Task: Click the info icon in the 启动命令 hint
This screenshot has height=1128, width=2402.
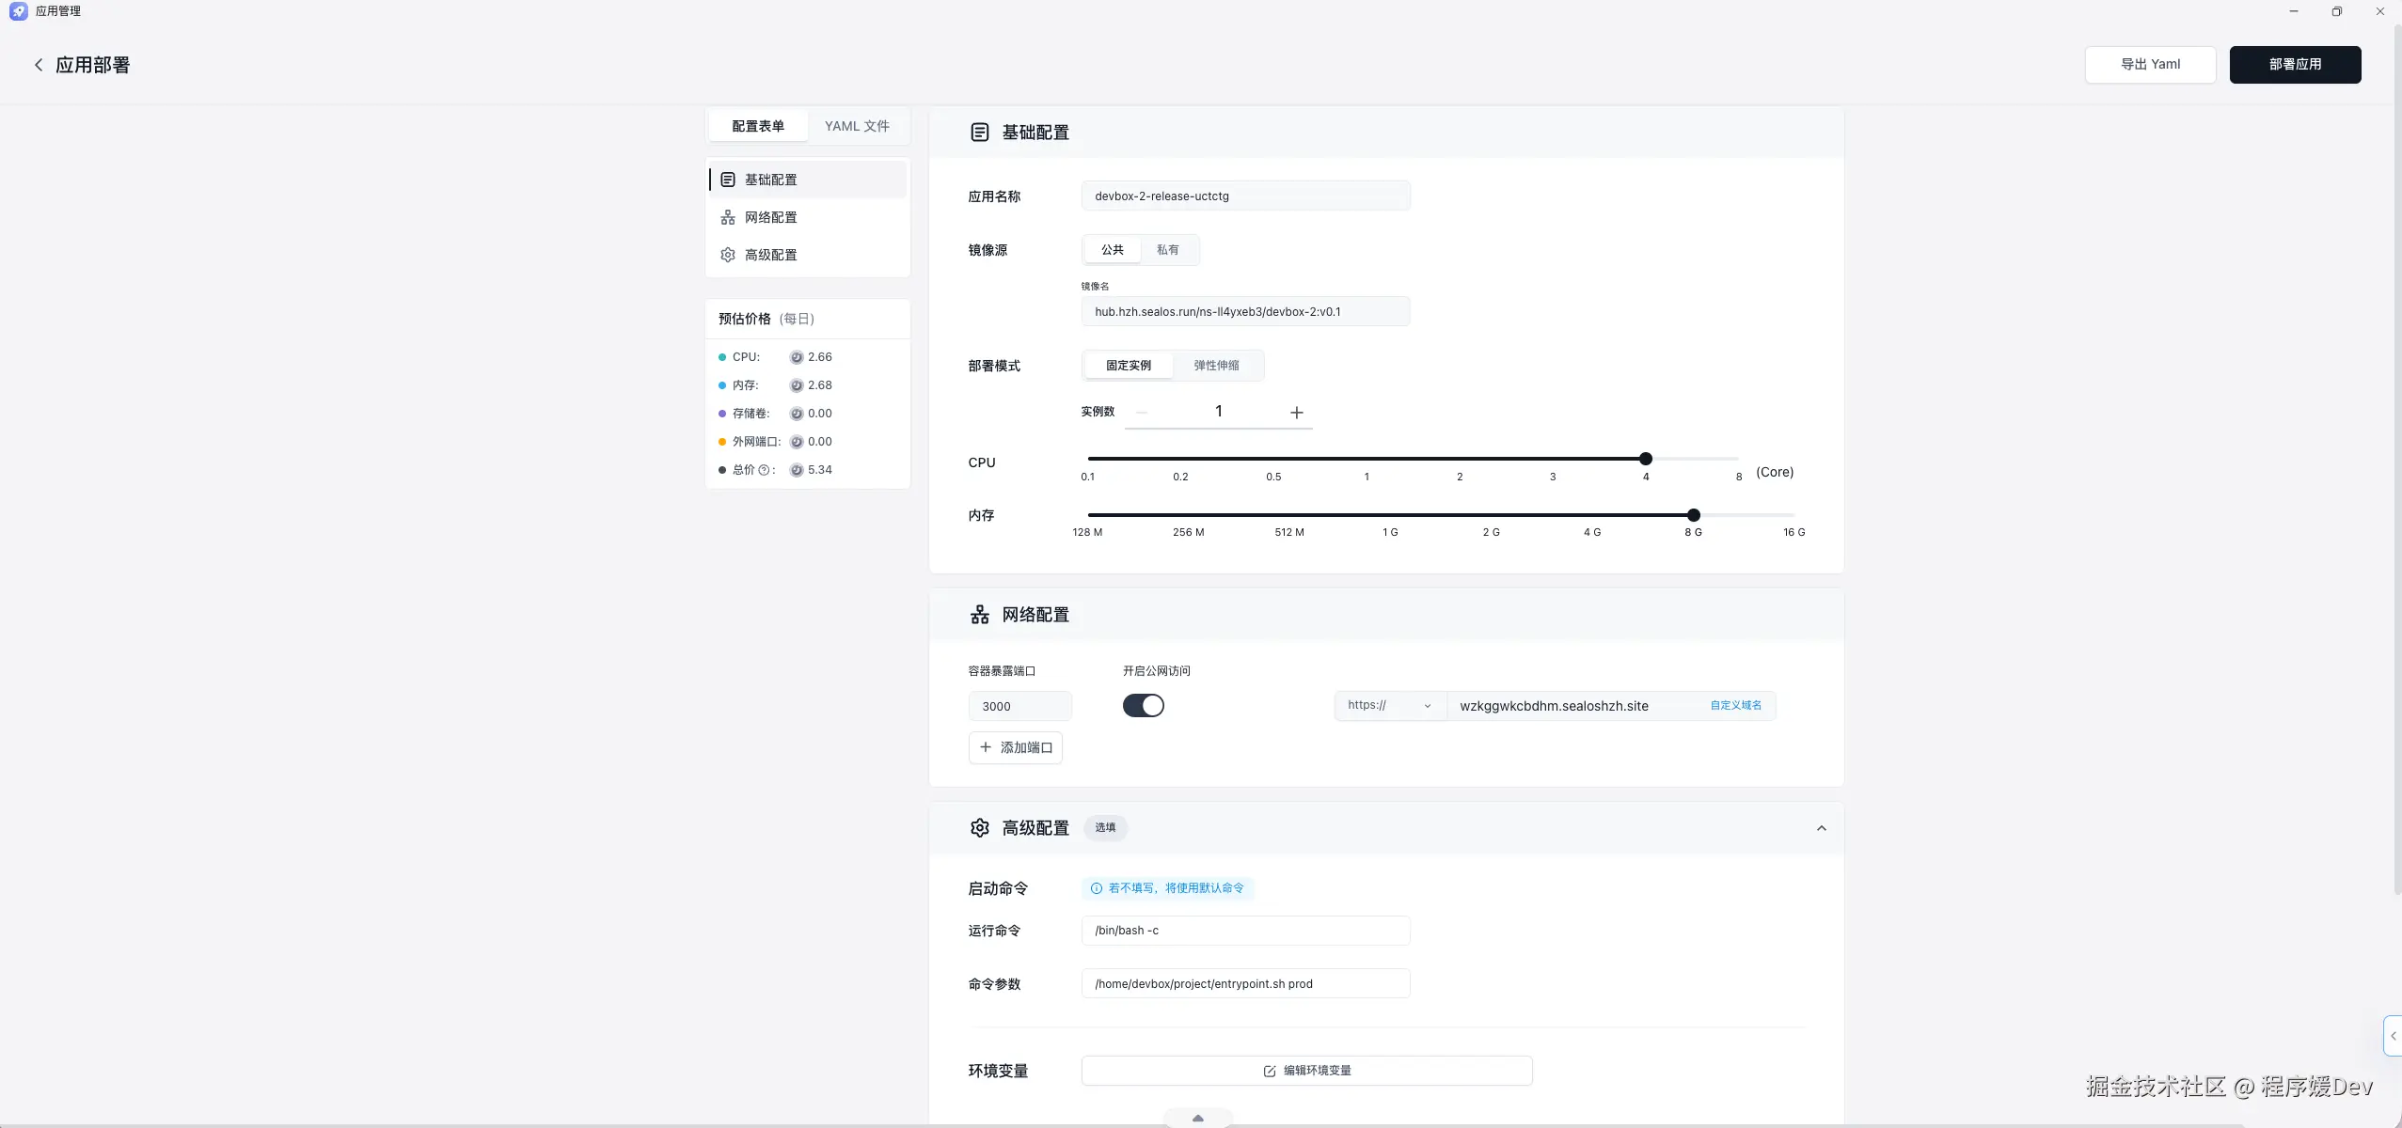Action: (x=1096, y=888)
